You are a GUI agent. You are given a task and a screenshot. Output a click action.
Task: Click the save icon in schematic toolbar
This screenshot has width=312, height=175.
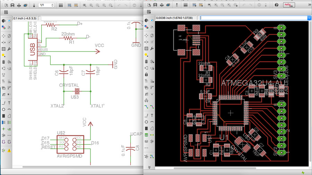tap(12, 5)
